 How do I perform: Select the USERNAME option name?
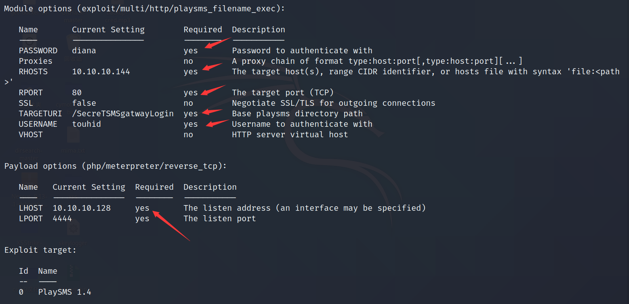[x=38, y=124]
